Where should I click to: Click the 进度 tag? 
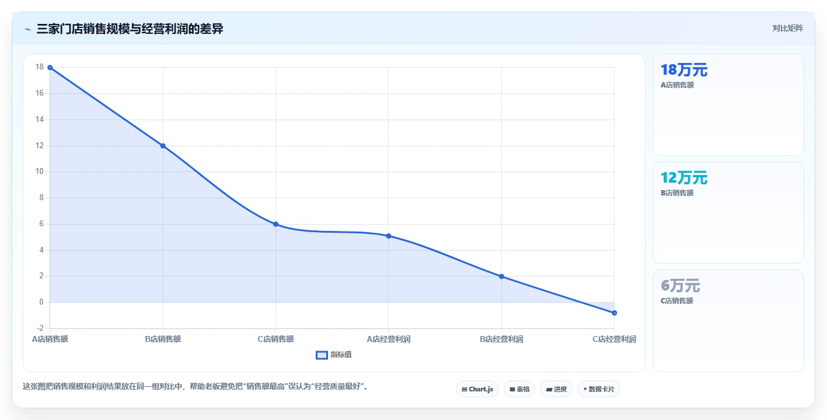coord(556,389)
